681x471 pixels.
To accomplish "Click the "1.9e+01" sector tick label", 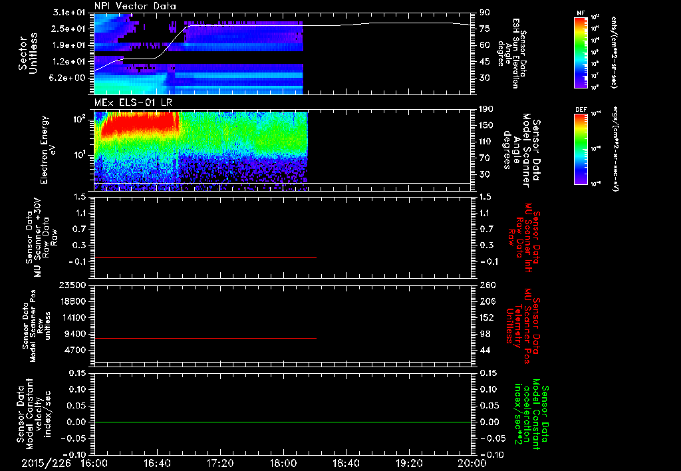I will (68, 45).
